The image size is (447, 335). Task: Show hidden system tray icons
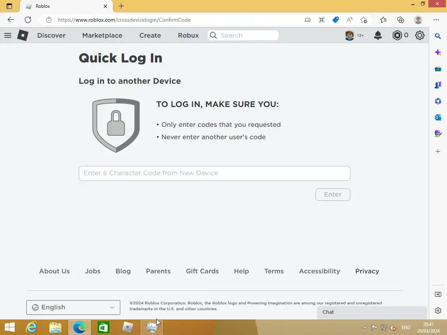click(x=365, y=328)
